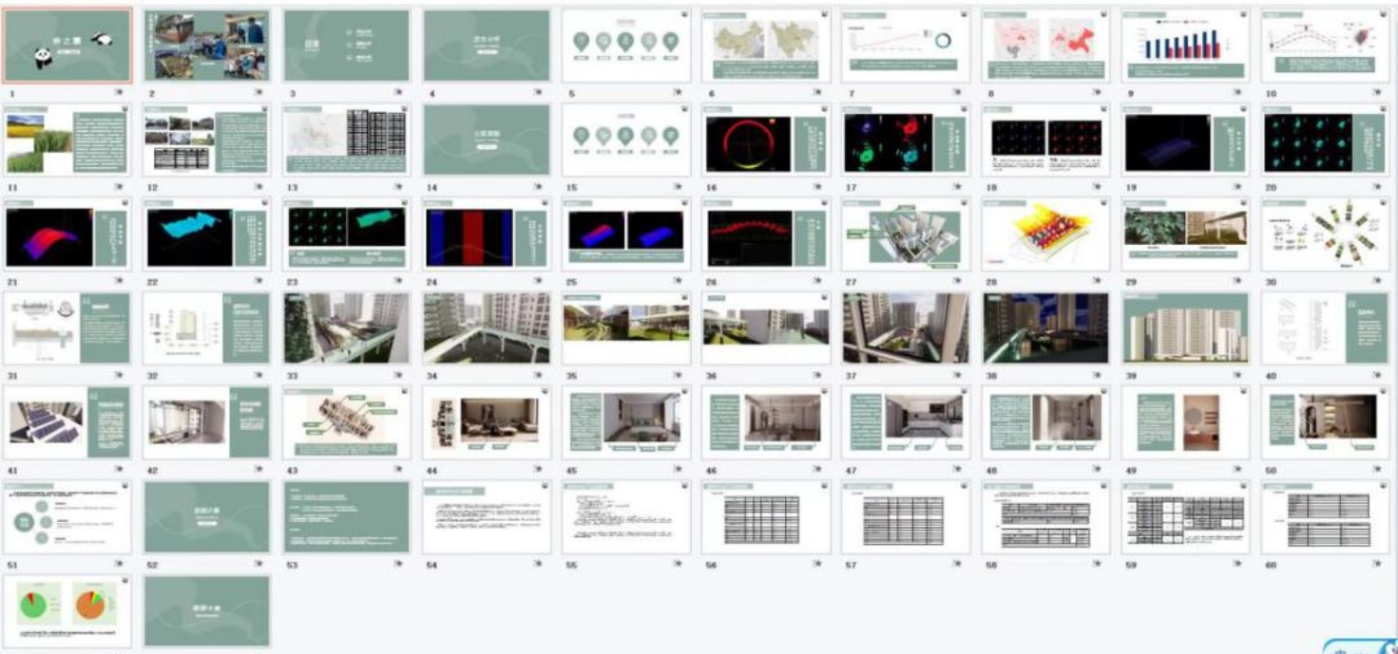Select slide 2 with the photo collage
This screenshot has height=654, width=1398.
(206, 46)
